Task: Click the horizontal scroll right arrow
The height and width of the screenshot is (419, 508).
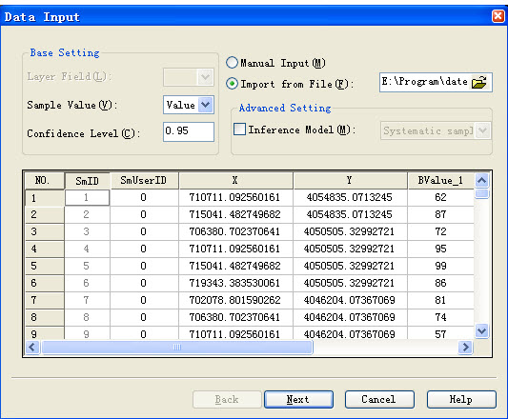Action: [465, 348]
